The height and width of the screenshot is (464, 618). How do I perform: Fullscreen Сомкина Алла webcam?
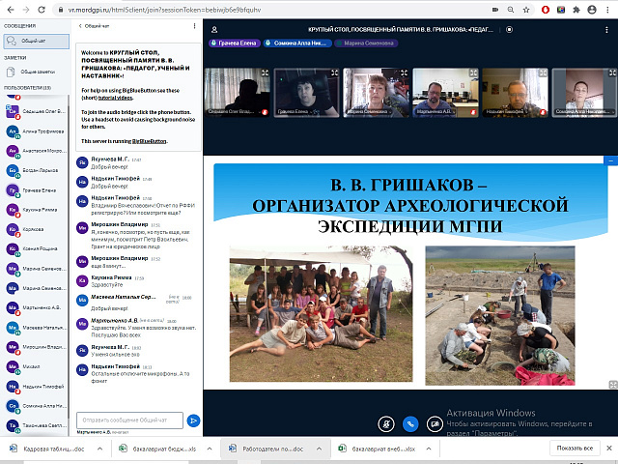(x=612, y=72)
